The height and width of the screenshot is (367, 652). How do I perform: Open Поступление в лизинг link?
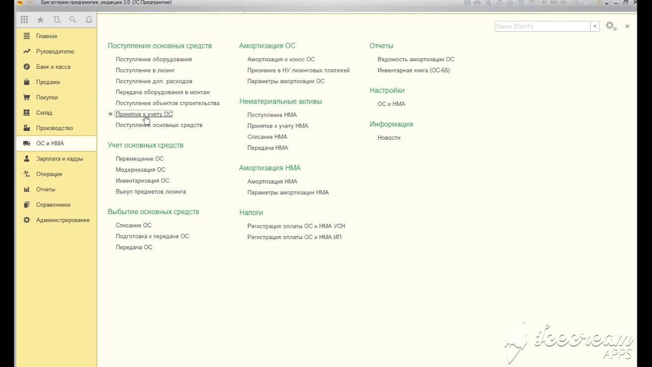tap(145, 70)
